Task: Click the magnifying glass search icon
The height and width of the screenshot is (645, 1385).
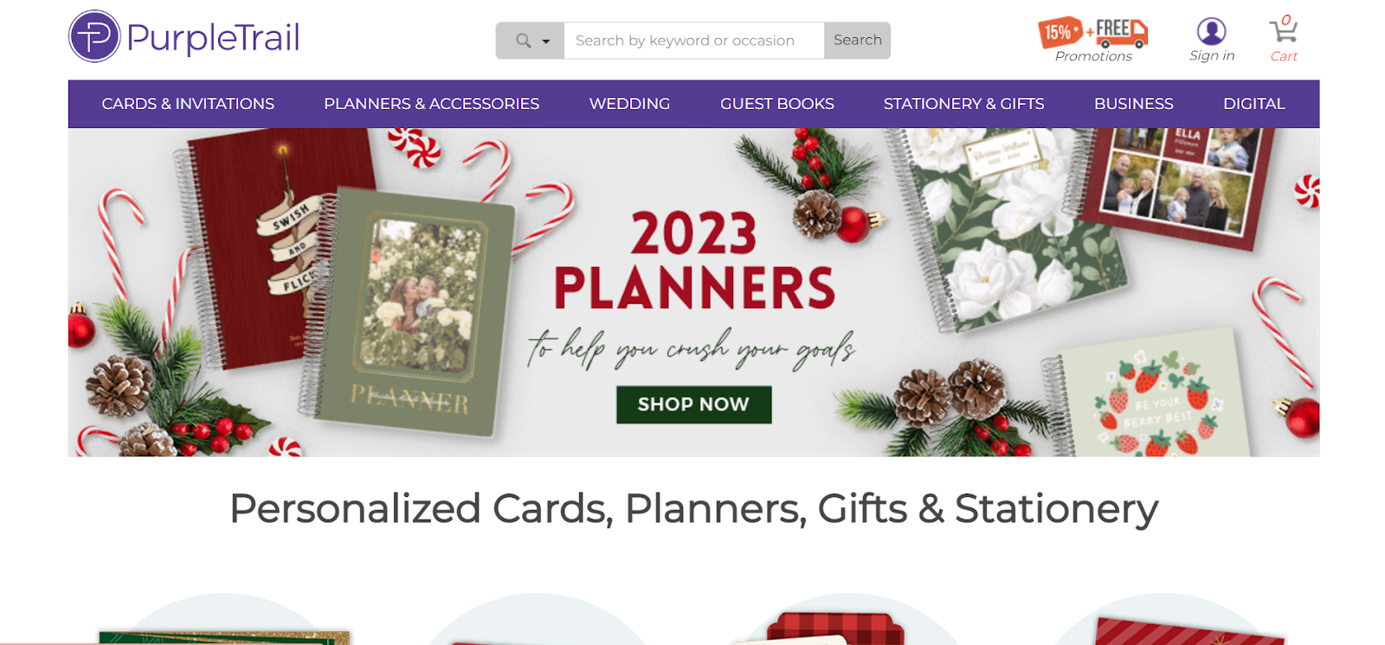Action: [x=523, y=41]
